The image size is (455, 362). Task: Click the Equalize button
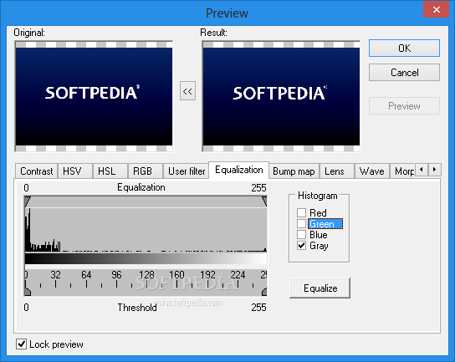point(320,288)
